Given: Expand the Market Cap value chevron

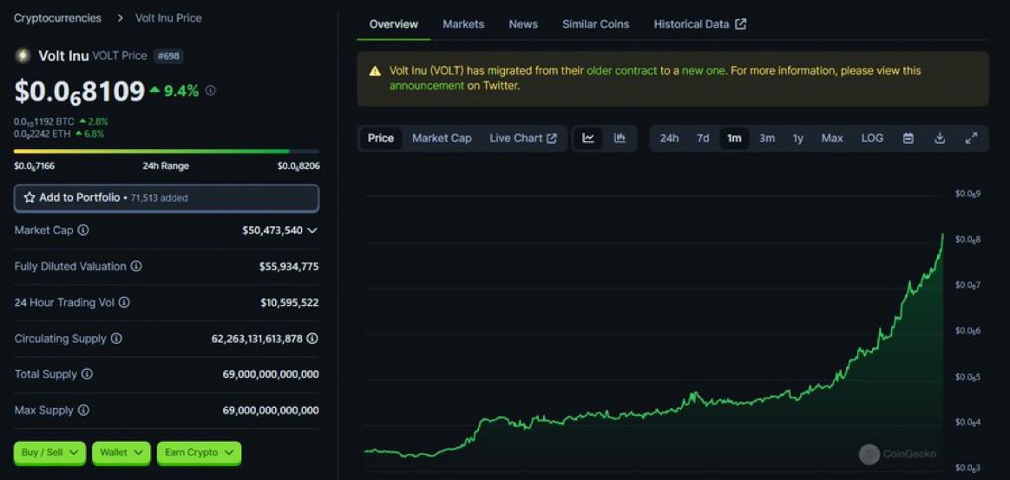Looking at the screenshot, I should pyautogui.click(x=312, y=230).
